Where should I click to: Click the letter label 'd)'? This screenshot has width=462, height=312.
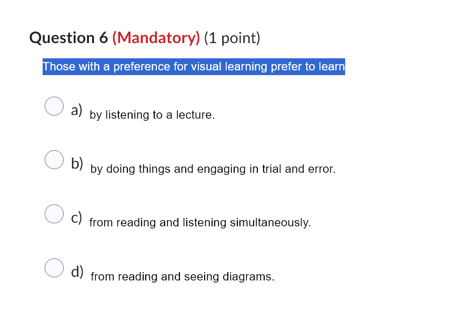[77, 272]
